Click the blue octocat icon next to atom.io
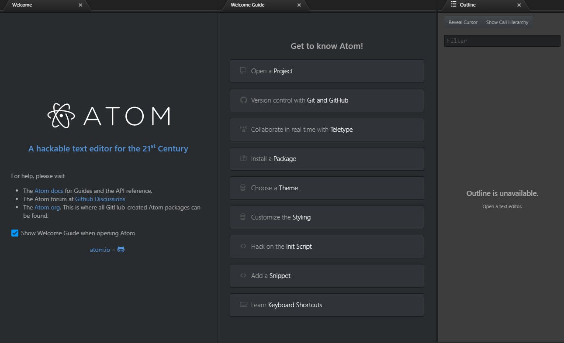The width and height of the screenshot is (564, 343). (121, 250)
